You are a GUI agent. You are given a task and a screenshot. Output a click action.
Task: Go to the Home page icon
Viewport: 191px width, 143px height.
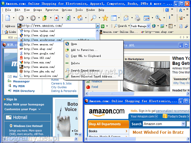(80, 18)
